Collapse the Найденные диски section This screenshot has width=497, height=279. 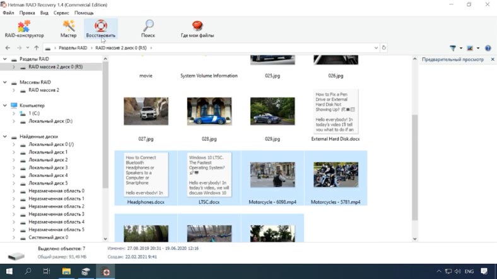pos(5,137)
